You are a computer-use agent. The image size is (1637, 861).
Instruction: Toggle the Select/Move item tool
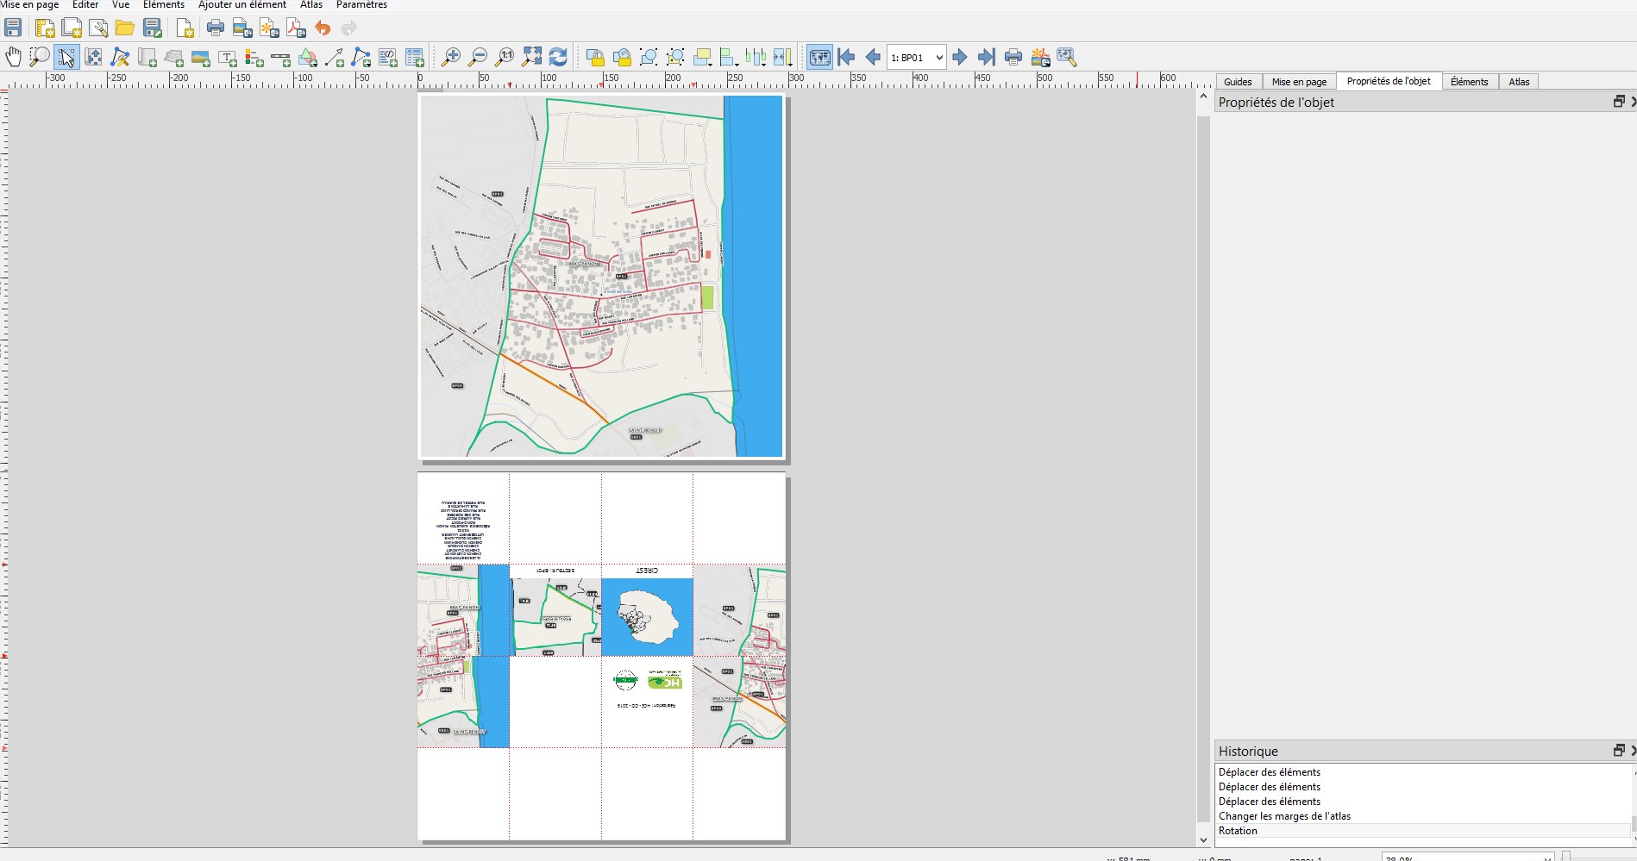(x=66, y=58)
